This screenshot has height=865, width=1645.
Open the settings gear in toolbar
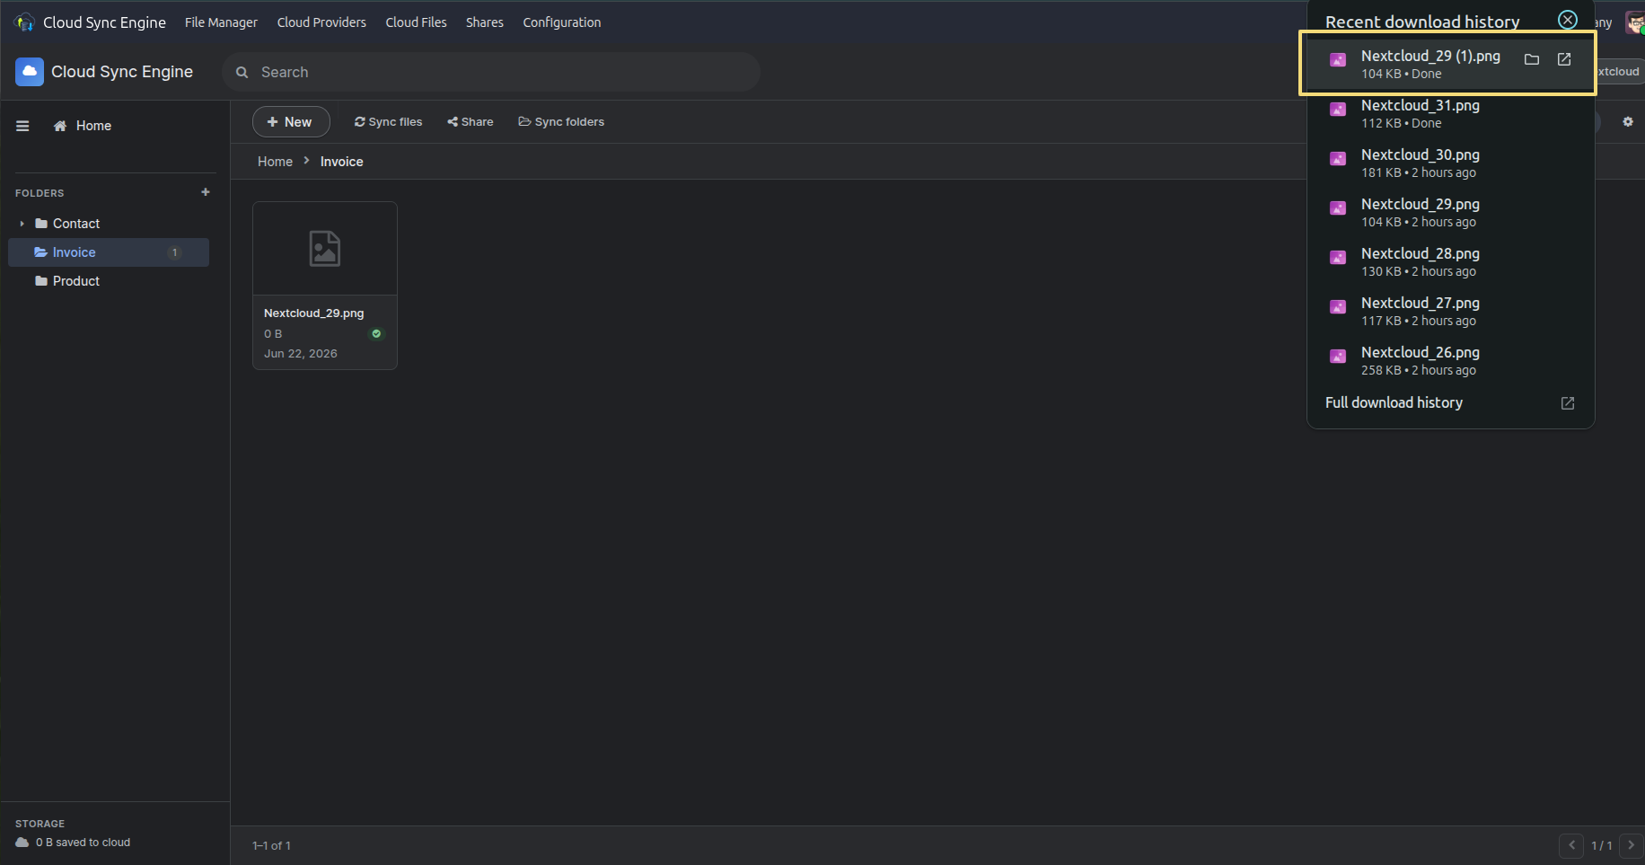click(1628, 122)
